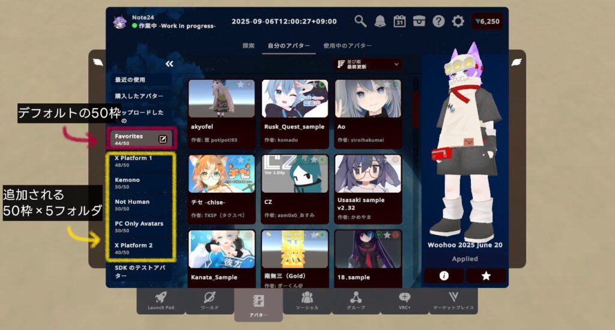
Task: Select SDK のテストアバター category
Action: tap(141, 272)
